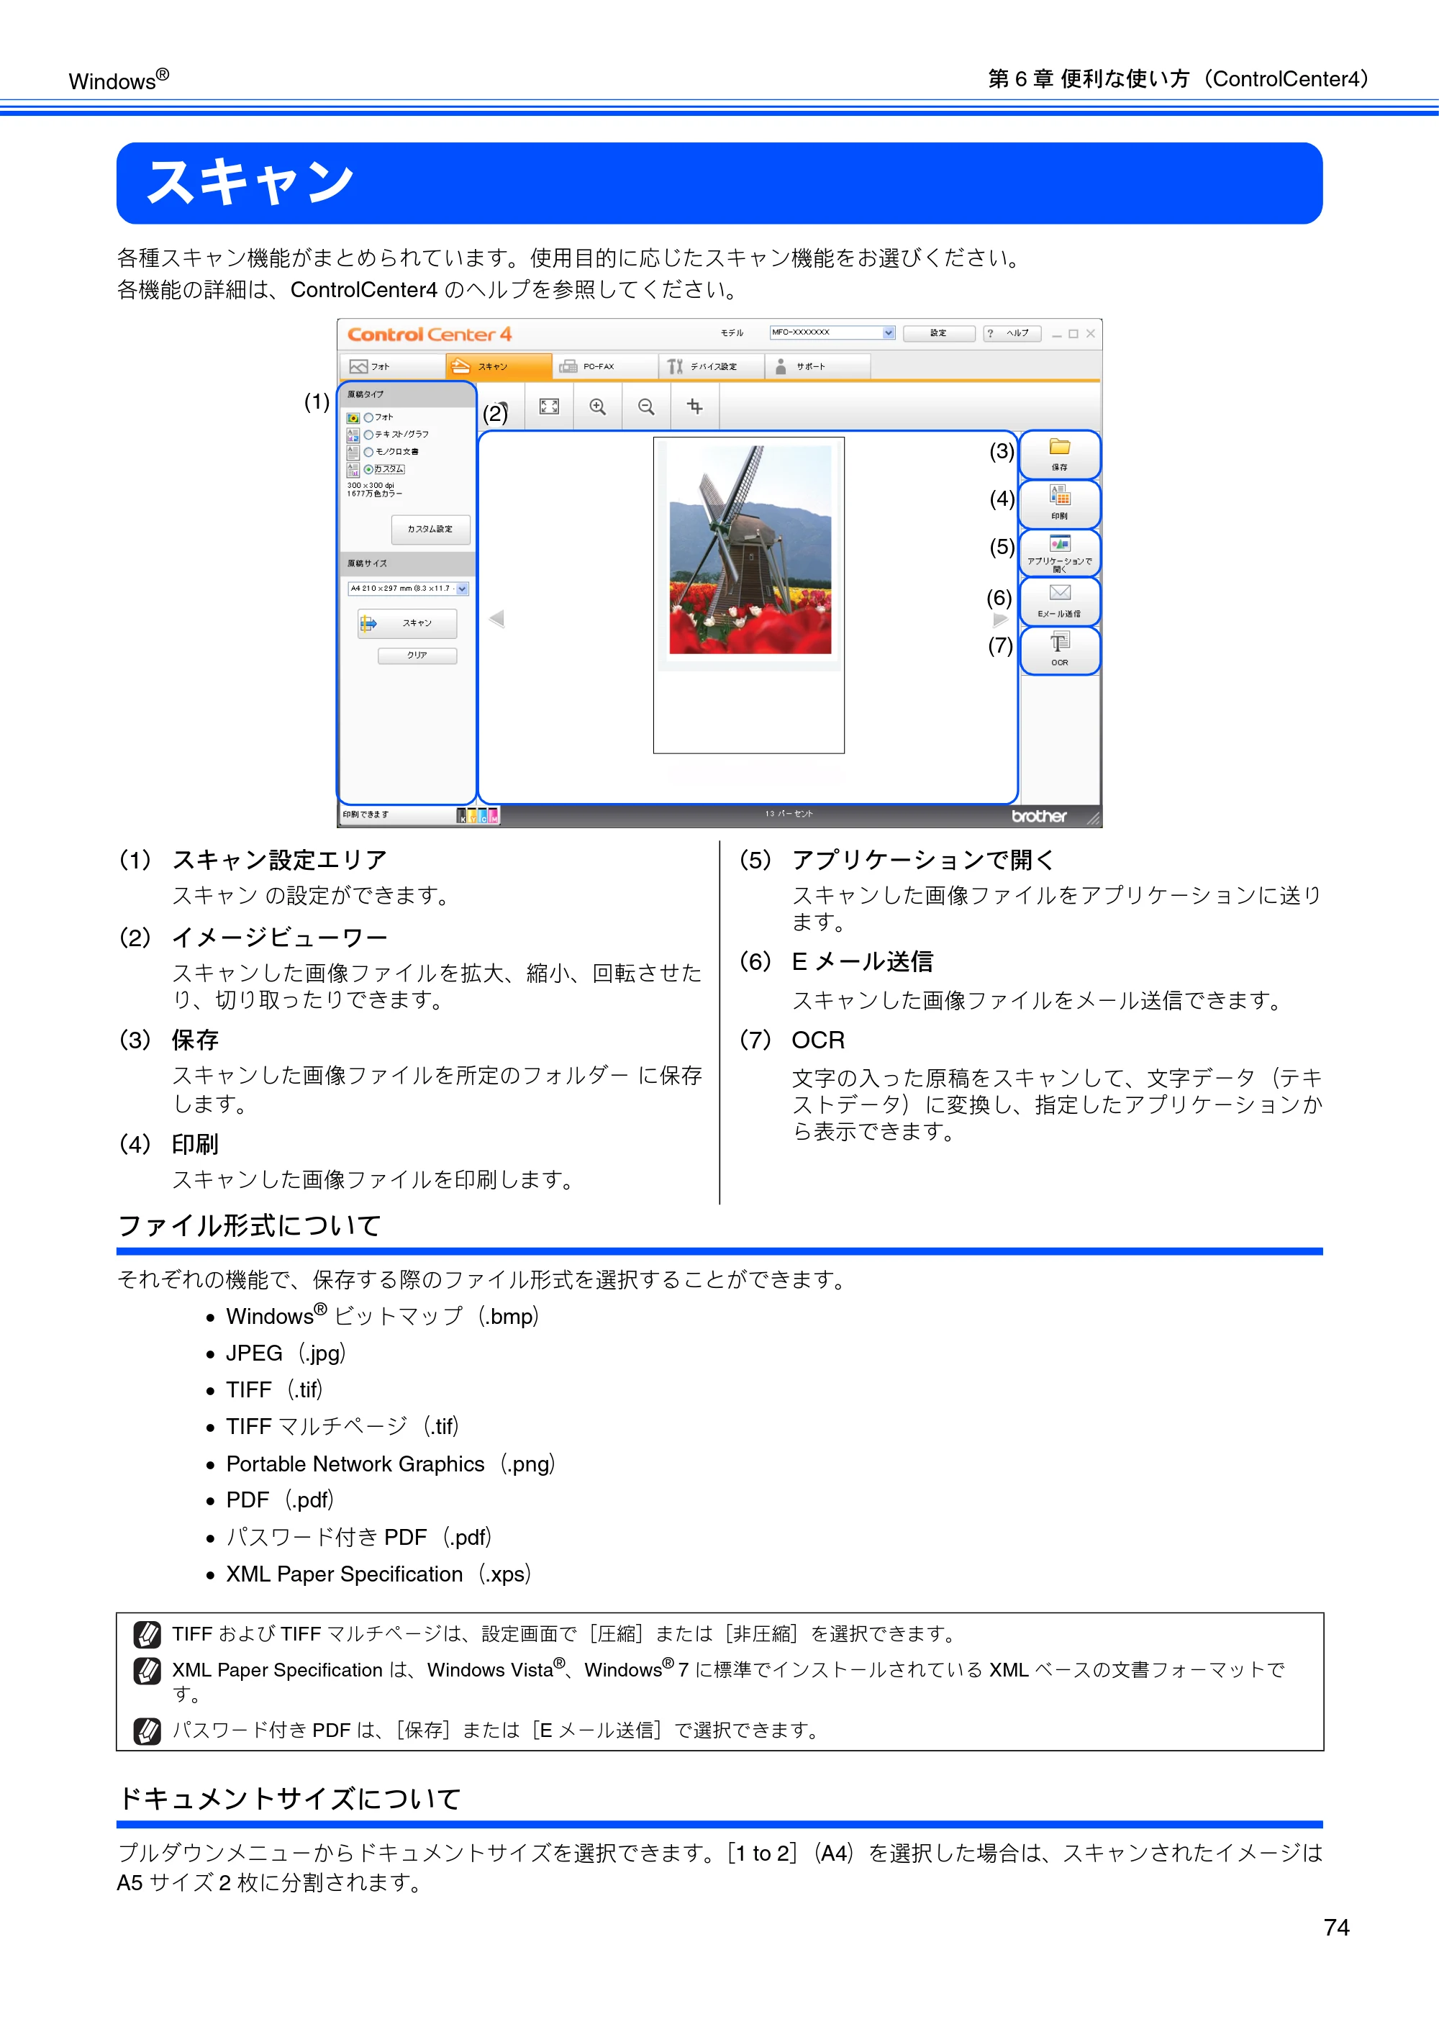
Task: Show previous image with left arrow
Action: (497, 618)
